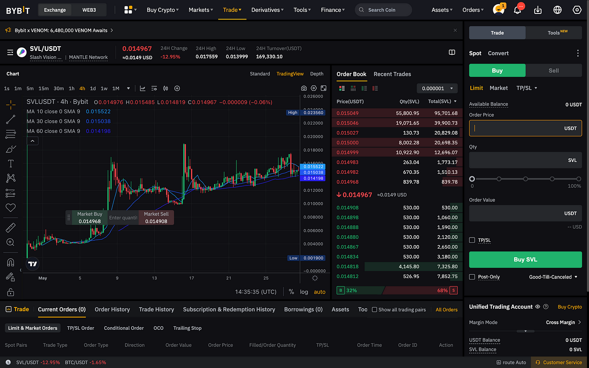
Task: Click the Buy SVL button
Action: tap(525, 259)
